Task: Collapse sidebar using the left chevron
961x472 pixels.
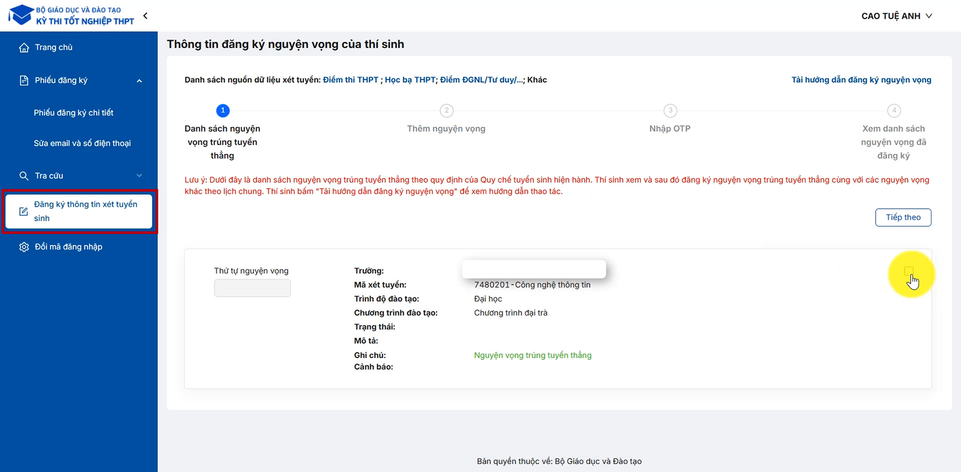Action: coord(145,16)
